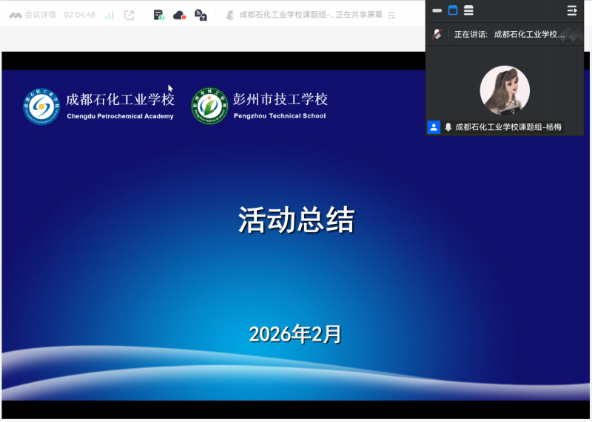Switch video panel to minimized bar view
The width and height of the screenshot is (592, 422).
(437, 10)
